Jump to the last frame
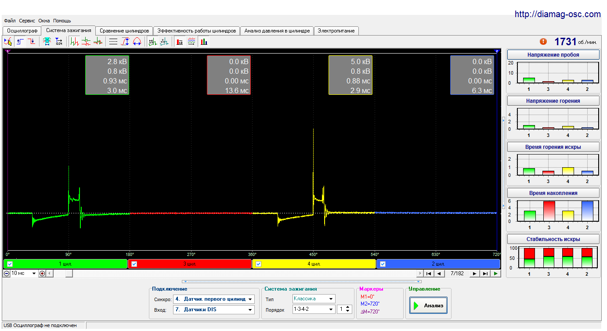 485,273
